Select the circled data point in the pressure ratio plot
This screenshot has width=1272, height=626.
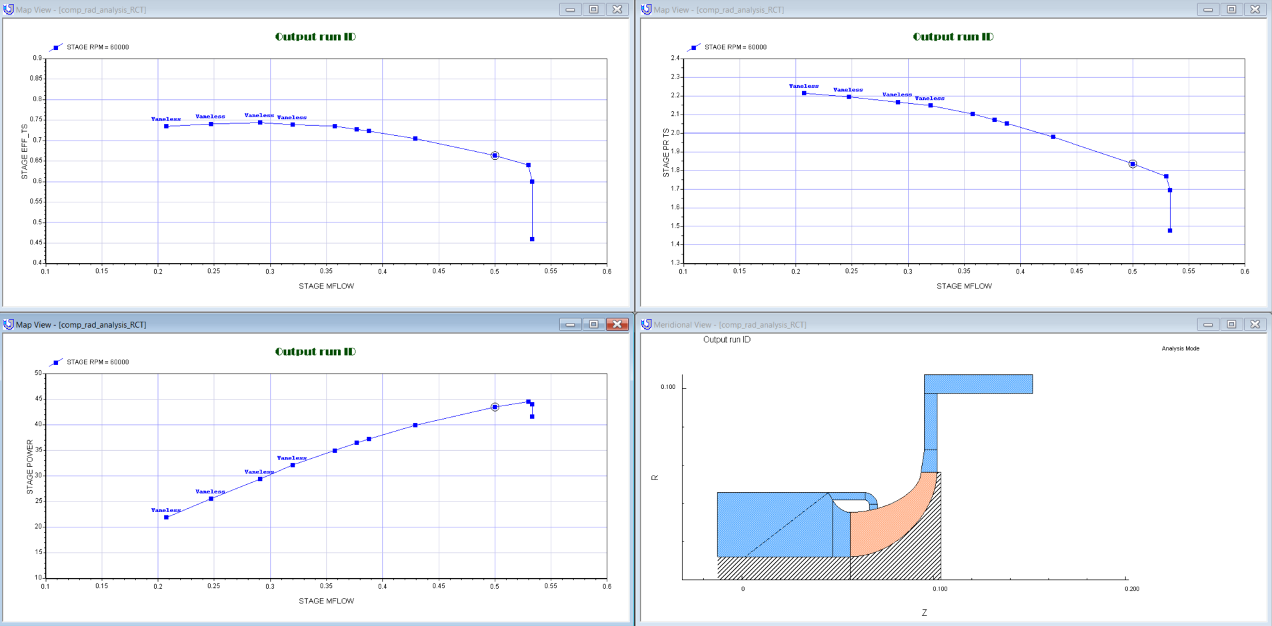tap(1133, 164)
